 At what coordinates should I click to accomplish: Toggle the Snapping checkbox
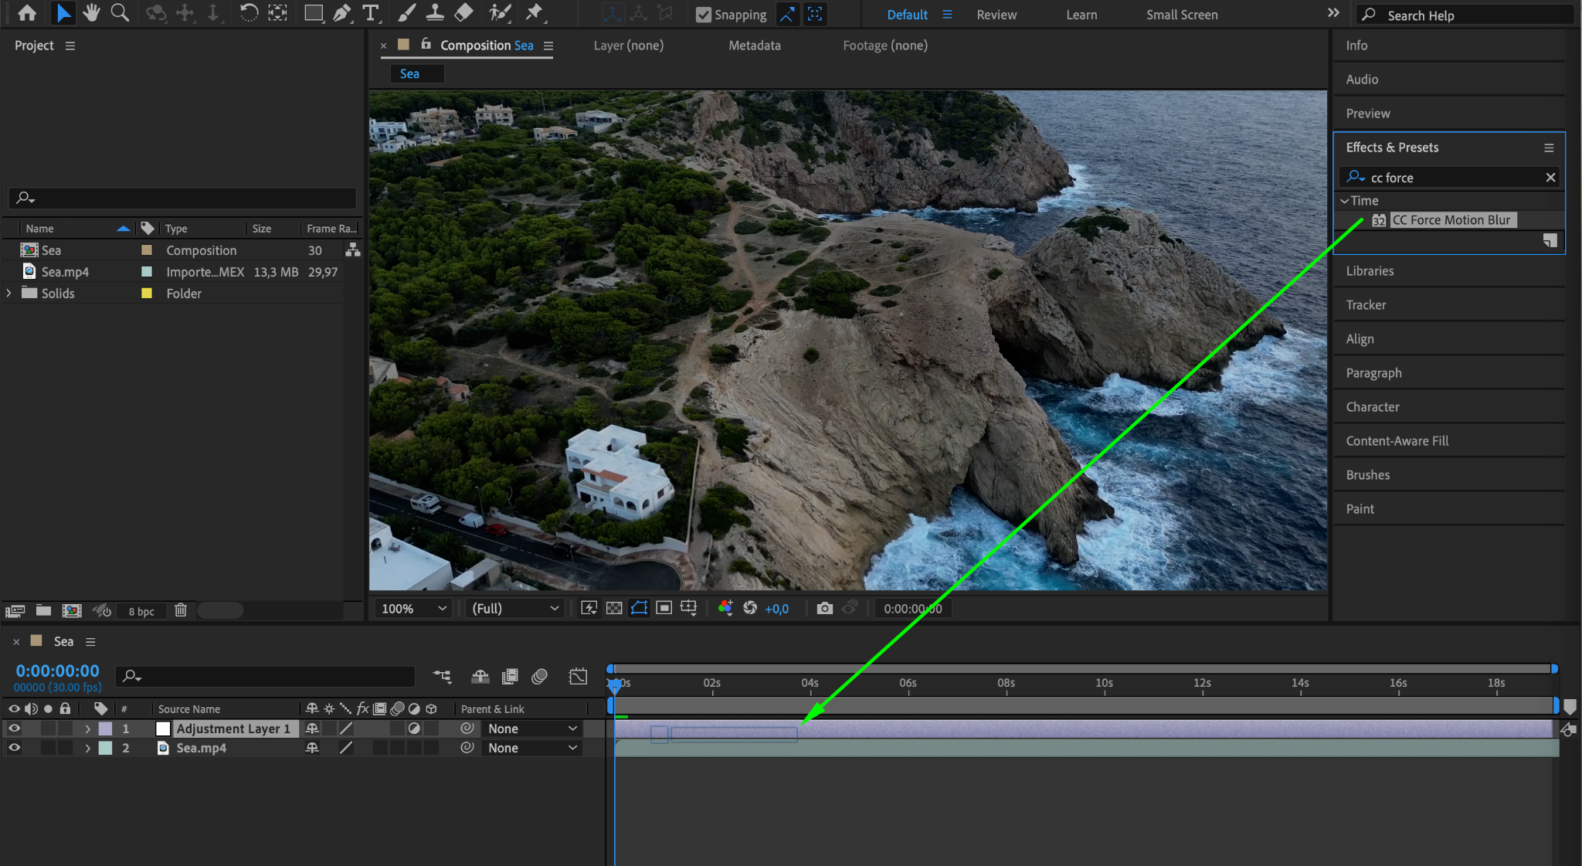[x=703, y=15]
